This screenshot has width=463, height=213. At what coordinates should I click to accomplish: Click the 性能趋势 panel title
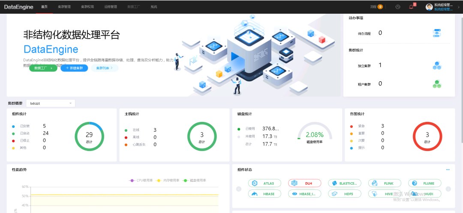click(19, 170)
